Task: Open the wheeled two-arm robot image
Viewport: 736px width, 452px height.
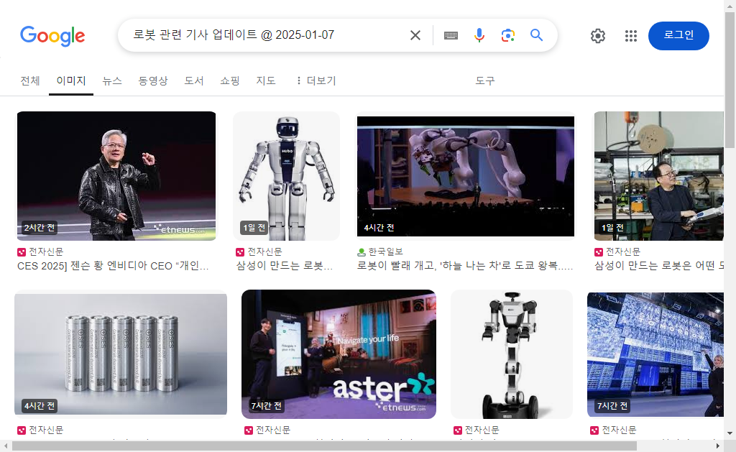Action: pyautogui.click(x=512, y=354)
